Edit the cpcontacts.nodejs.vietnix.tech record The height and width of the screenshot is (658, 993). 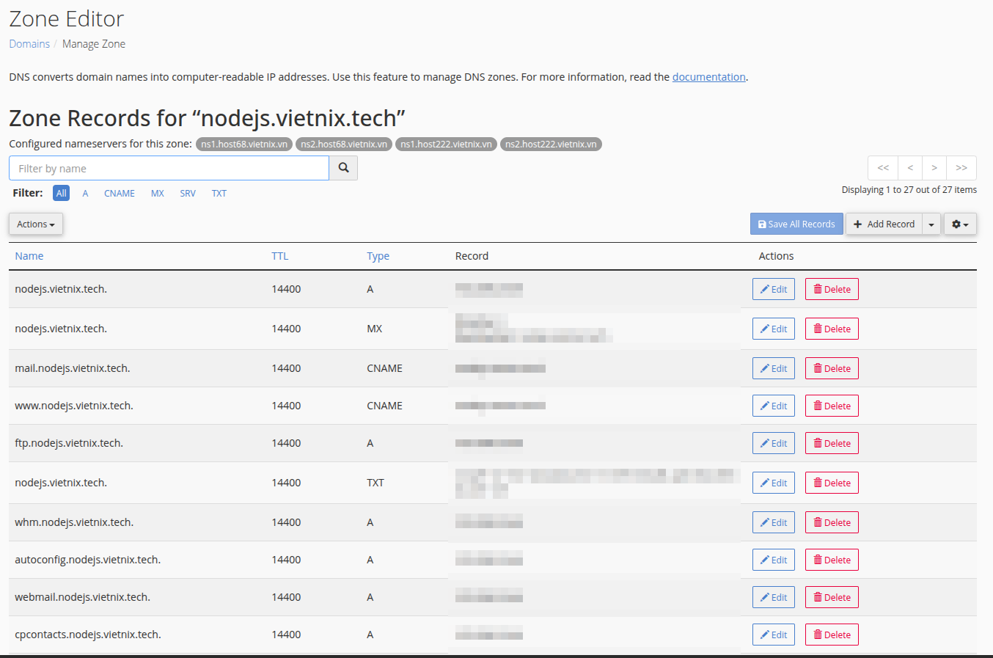773,635
